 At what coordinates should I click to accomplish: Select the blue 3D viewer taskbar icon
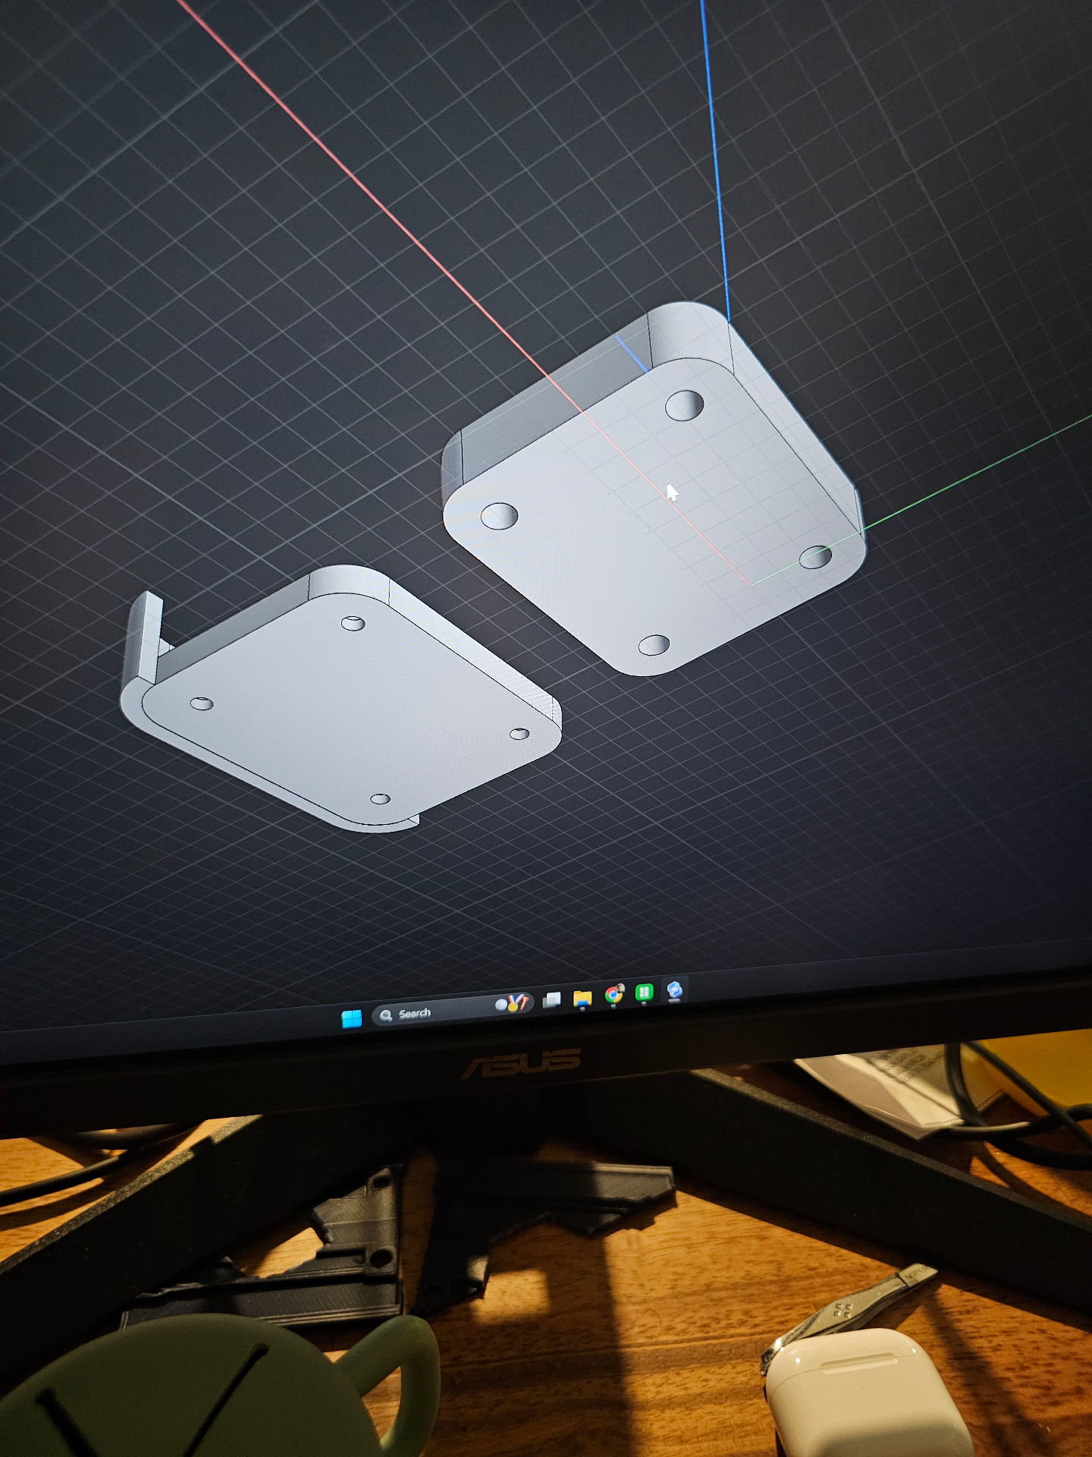(674, 990)
